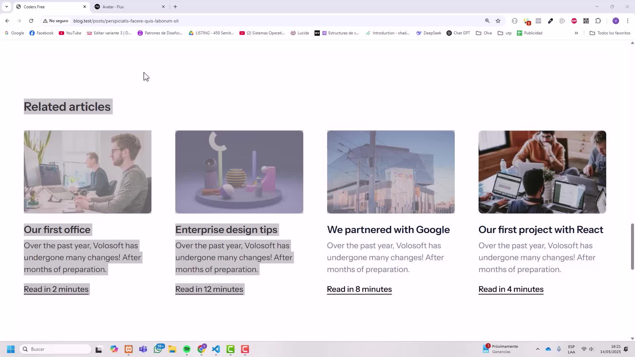Screen dimensions: 635x357
Task: Show more bookmarks with the chevron
Action: click(x=576, y=33)
